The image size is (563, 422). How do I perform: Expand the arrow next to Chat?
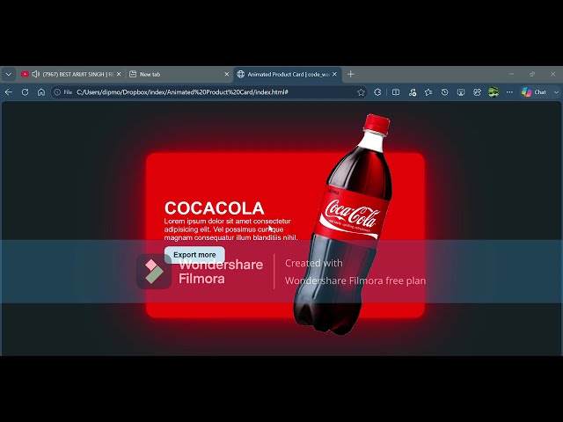pos(556,92)
